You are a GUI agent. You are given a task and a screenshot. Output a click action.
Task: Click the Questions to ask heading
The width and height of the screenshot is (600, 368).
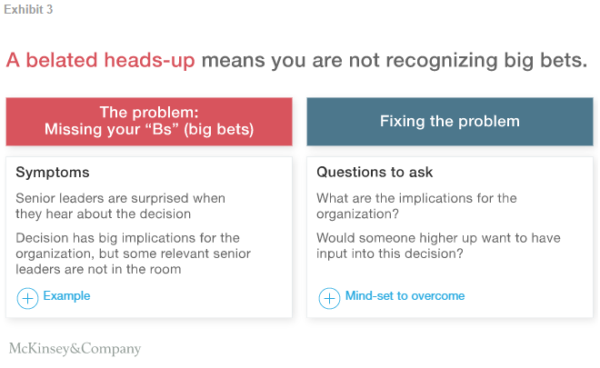tap(375, 172)
